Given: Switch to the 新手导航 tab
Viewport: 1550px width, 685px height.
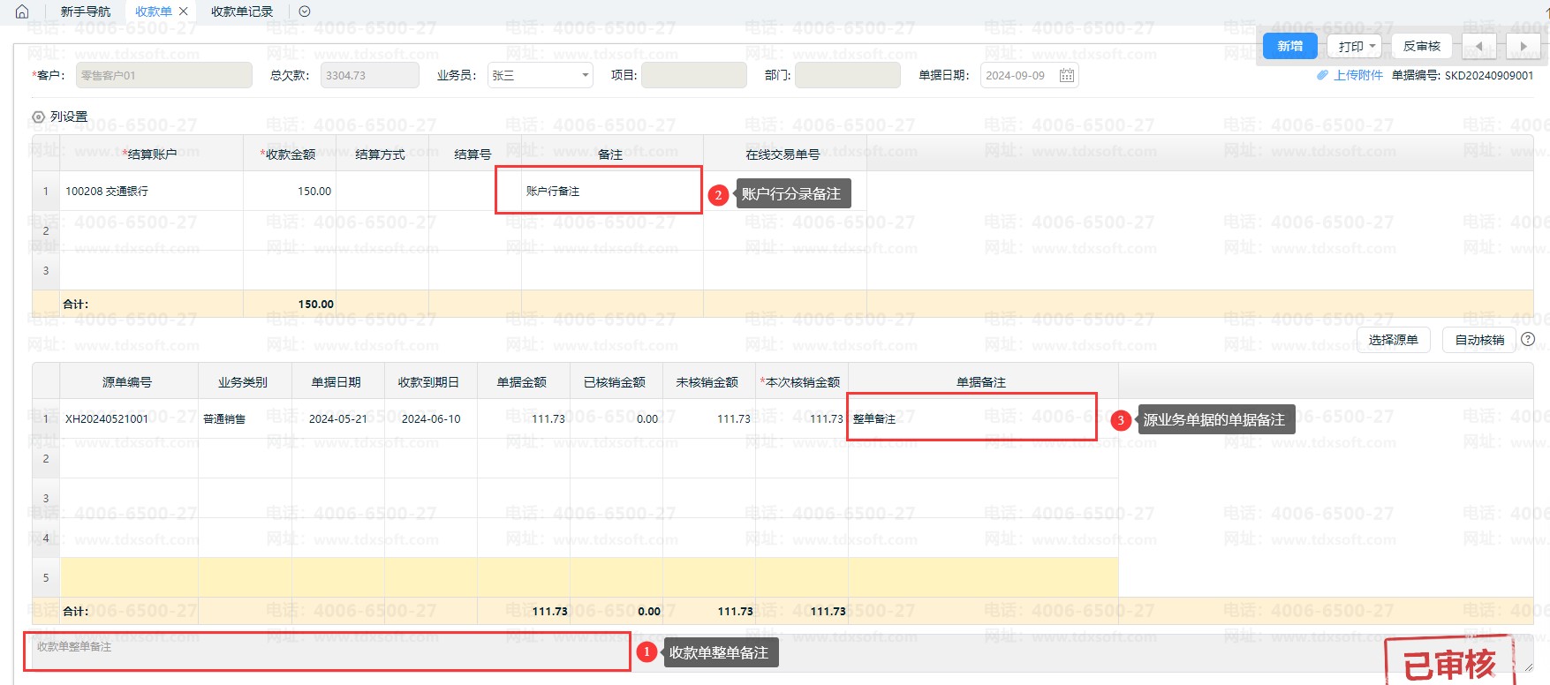Looking at the screenshot, I should coord(86,11).
